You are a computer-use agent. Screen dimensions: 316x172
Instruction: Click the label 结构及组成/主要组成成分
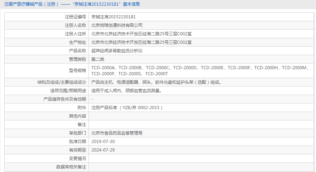pos(62,82)
